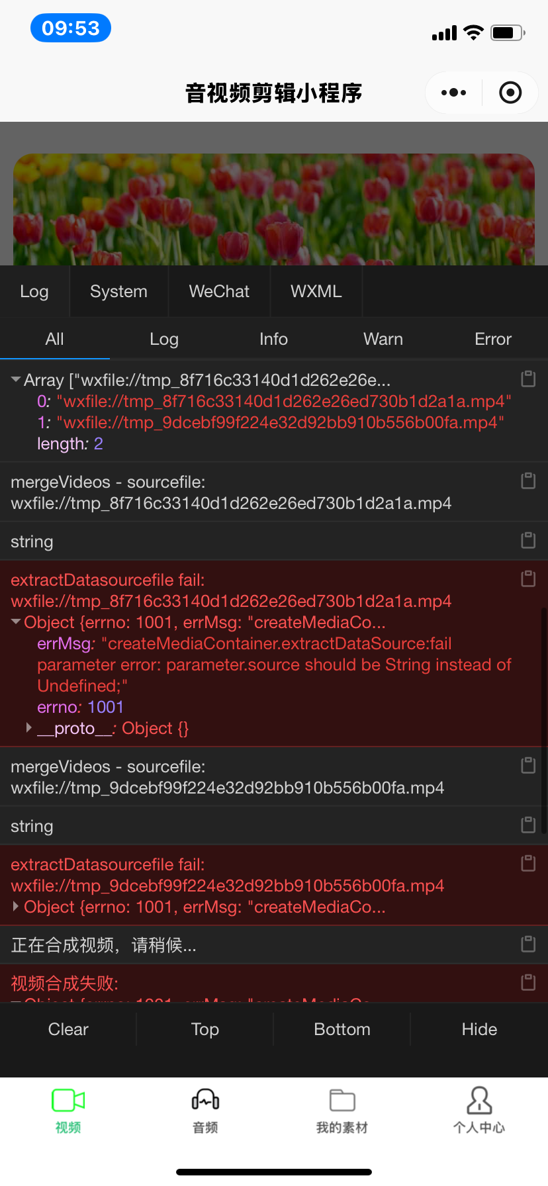
Task: Copy the first extractDatasourcefile fail error
Action: 528,578
